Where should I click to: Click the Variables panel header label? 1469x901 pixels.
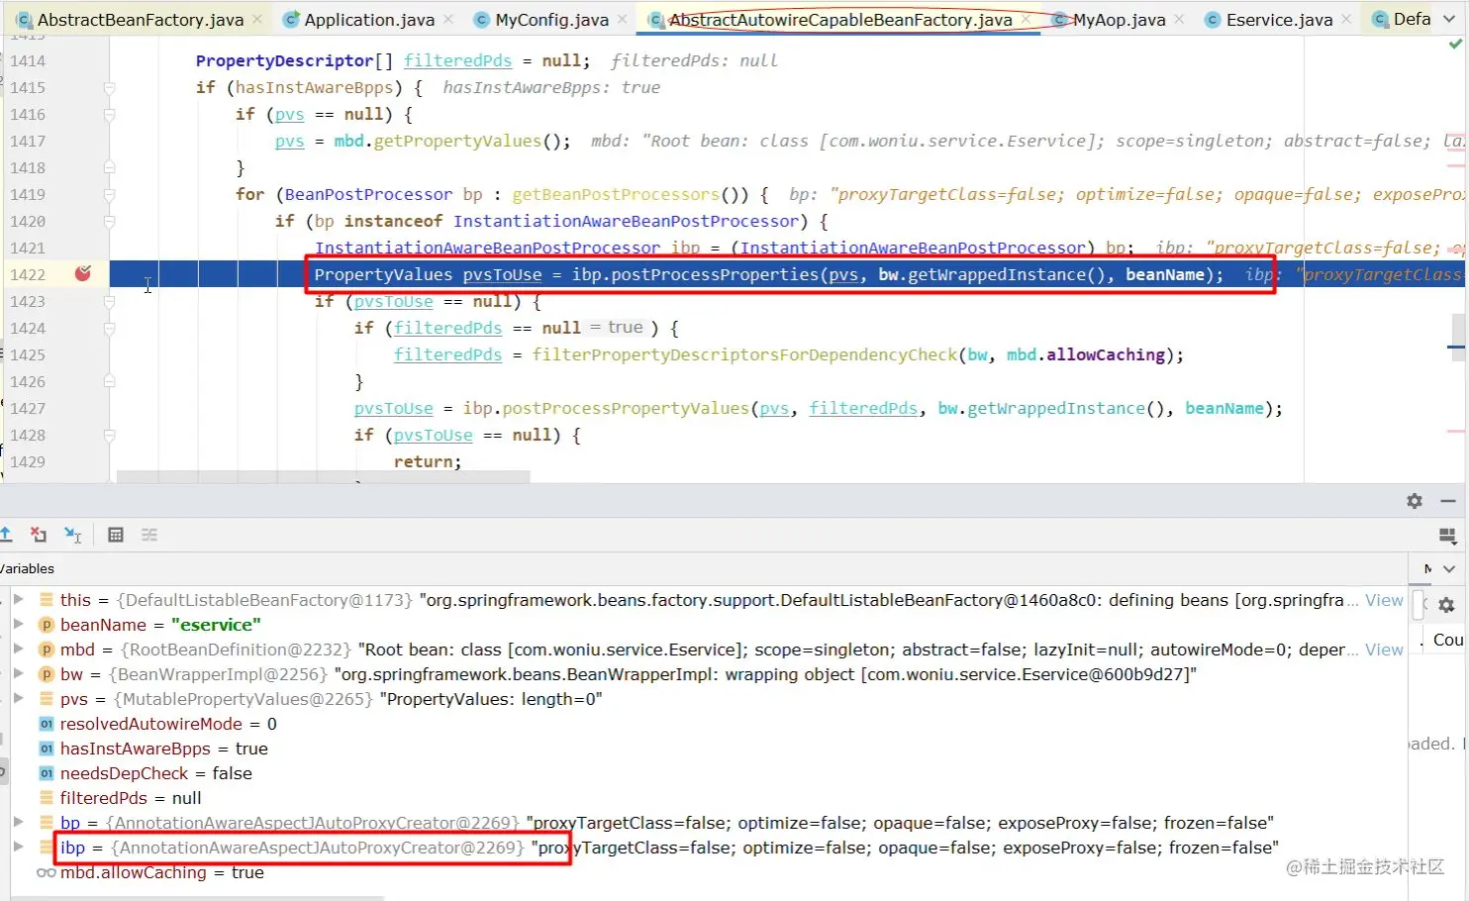click(x=27, y=568)
